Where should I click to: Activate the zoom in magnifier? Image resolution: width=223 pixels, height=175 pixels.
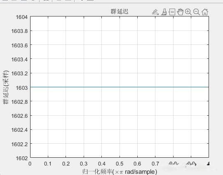coord(188,12)
